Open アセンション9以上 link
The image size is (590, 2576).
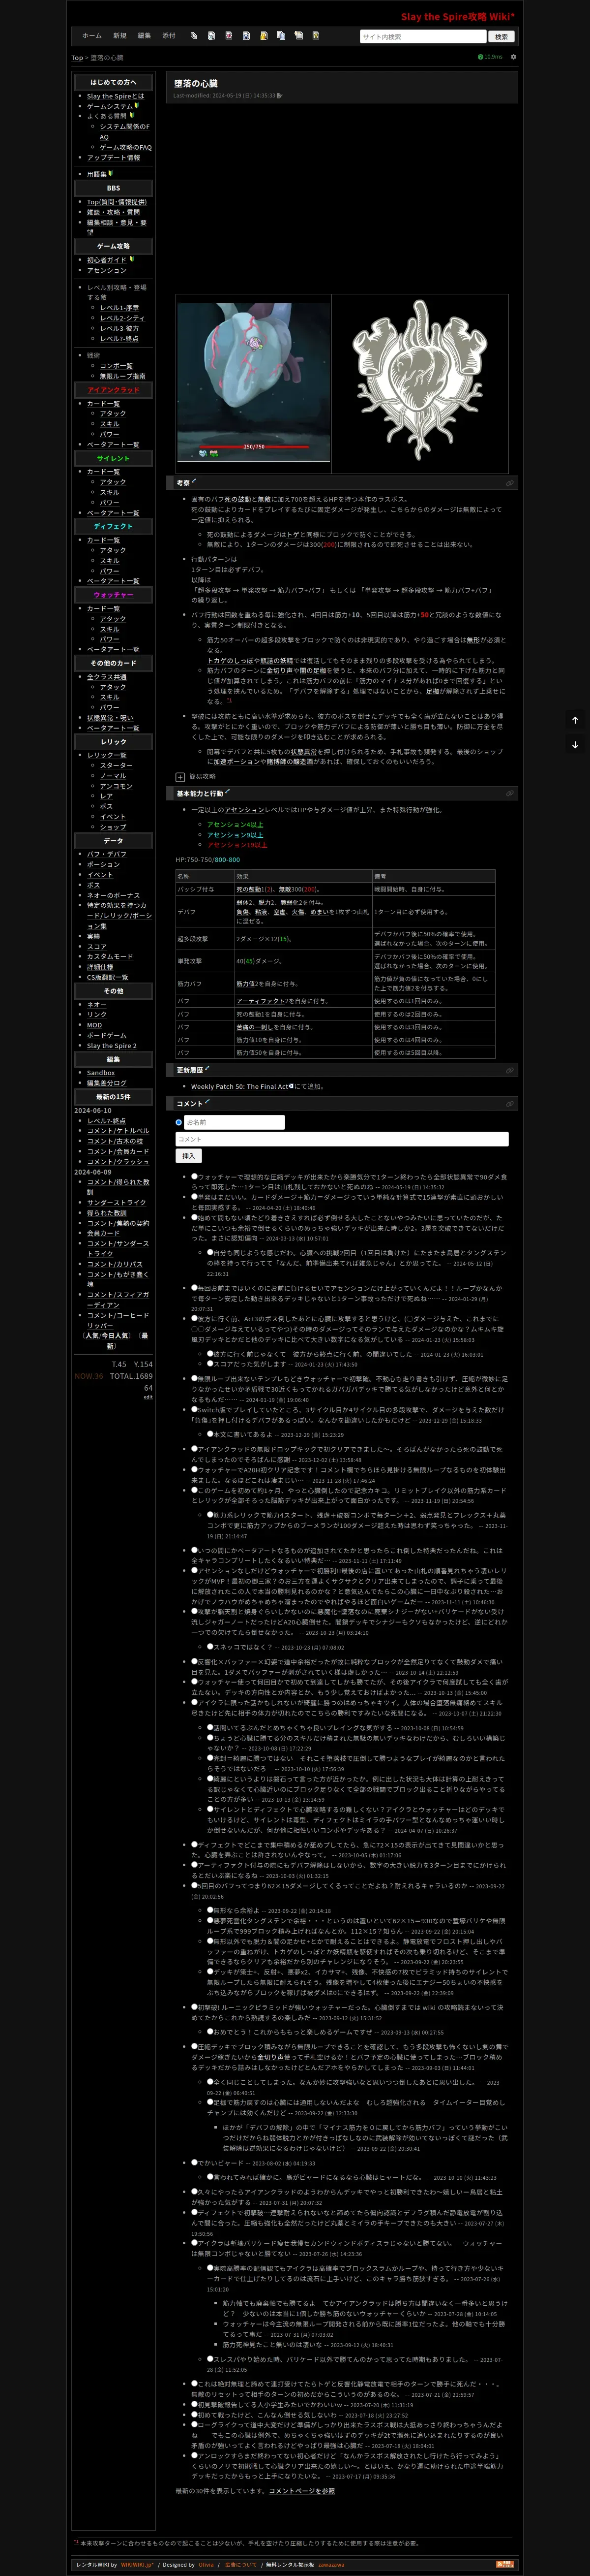(235, 834)
